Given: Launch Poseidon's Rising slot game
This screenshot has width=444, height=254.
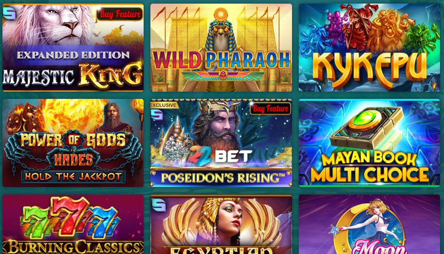Looking at the screenshot, I should click(x=221, y=143).
